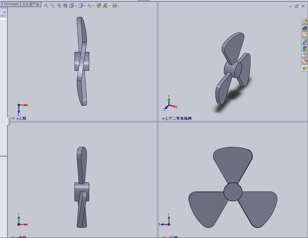Open the folder-with-red-arrow task pane tab
Screen dimensions: 308x238
tap(304, 61)
